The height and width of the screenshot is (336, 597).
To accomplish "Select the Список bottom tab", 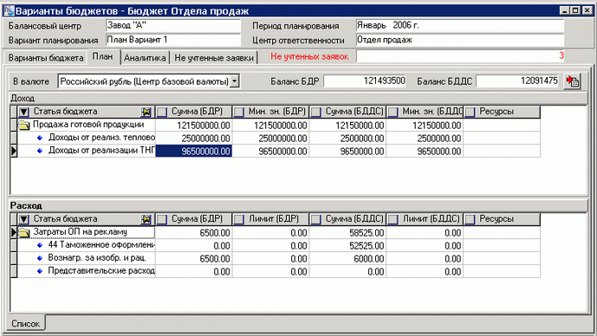I will coord(25,323).
